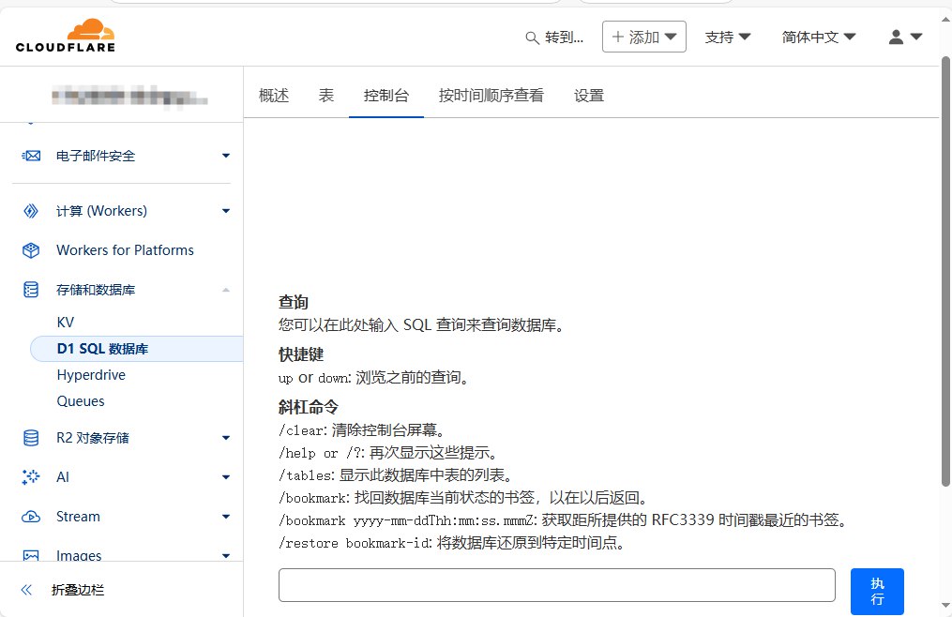Open KV in the sidebar

66,323
